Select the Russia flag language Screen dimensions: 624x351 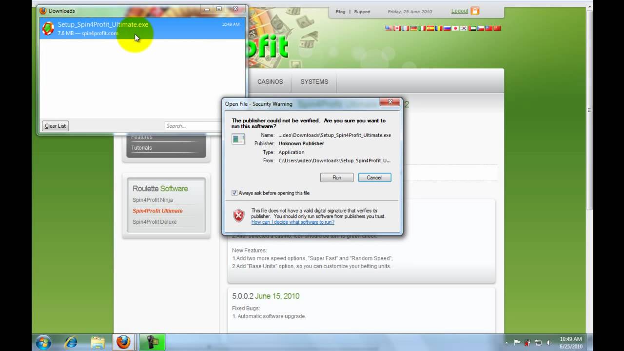click(447, 28)
